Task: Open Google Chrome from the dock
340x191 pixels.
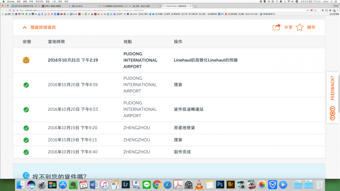Action: tap(157, 185)
